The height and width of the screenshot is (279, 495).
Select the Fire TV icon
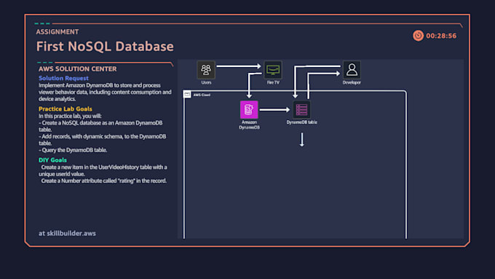(x=273, y=69)
